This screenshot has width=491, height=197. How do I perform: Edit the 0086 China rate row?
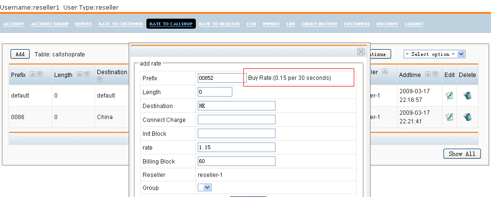pos(449,117)
